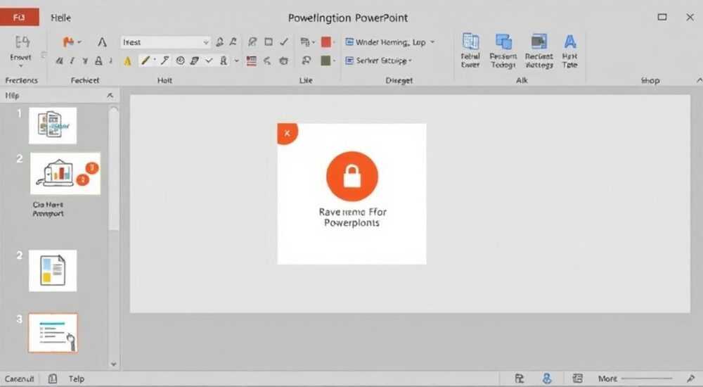The height and width of the screenshot is (387, 703).
Task: Open the dropdown arrow beside the olive swatch
Action: [334, 61]
